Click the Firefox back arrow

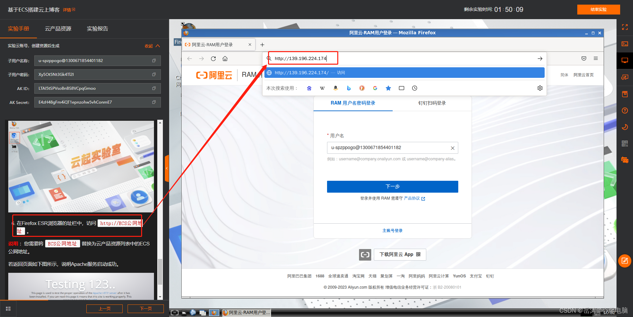click(190, 59)
